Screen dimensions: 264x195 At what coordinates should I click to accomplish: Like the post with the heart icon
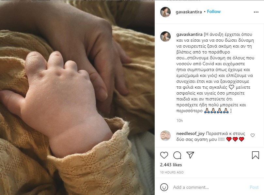pos(164,155)
